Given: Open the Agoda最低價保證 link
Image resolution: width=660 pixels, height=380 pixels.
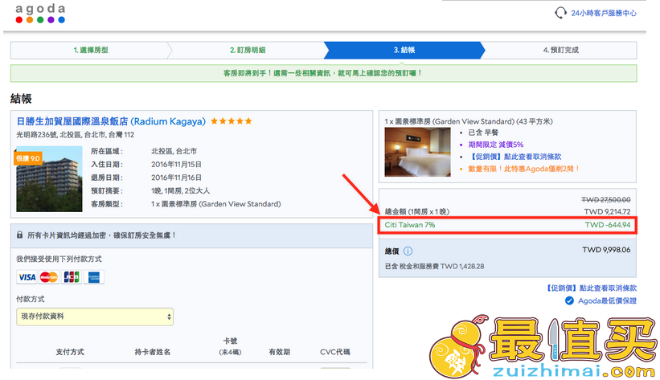Looking at the screenshot, I should [607, 300].
